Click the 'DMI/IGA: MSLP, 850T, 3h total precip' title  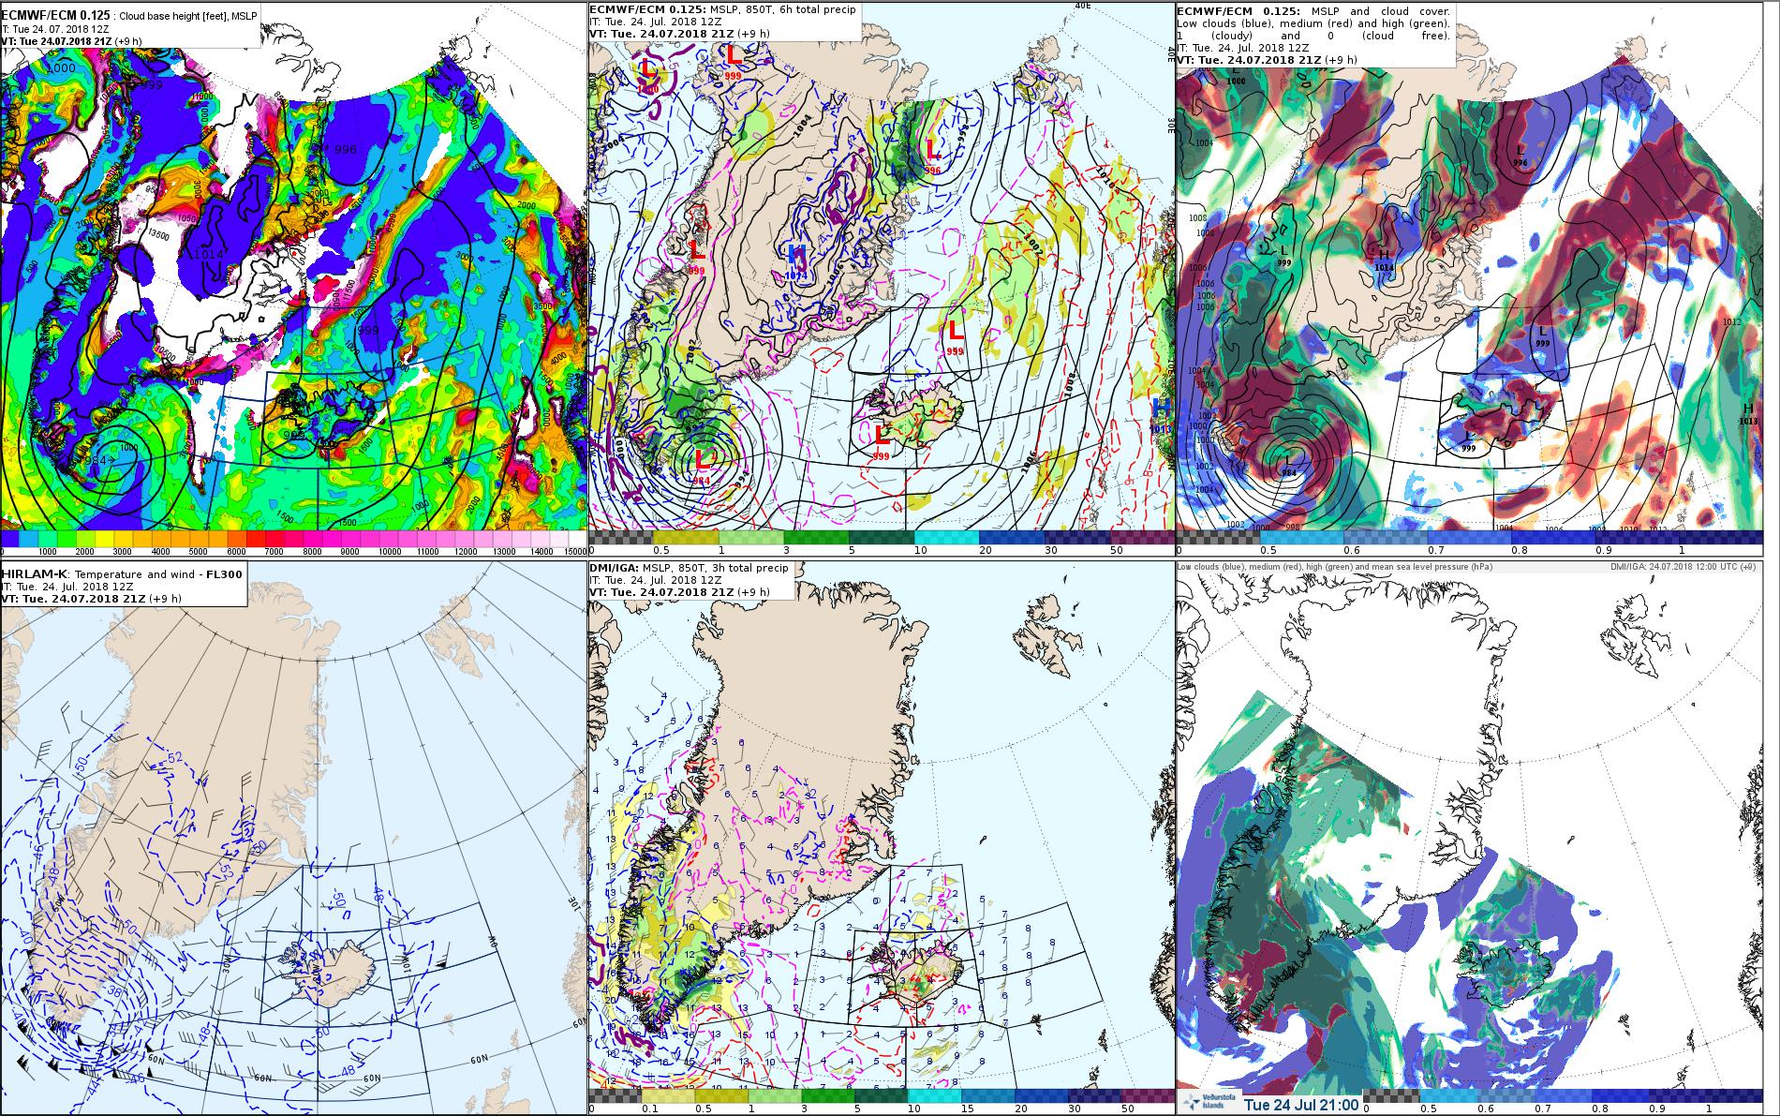tap(690, 568)
